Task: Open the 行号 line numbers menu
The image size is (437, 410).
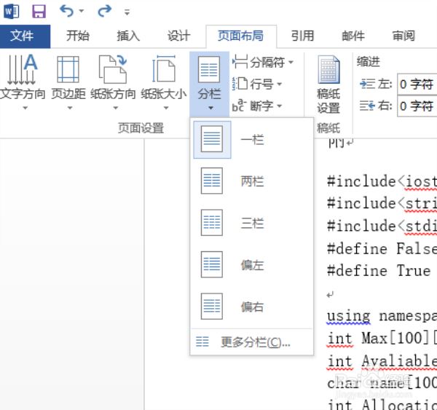Action: [x=258, y=84]
